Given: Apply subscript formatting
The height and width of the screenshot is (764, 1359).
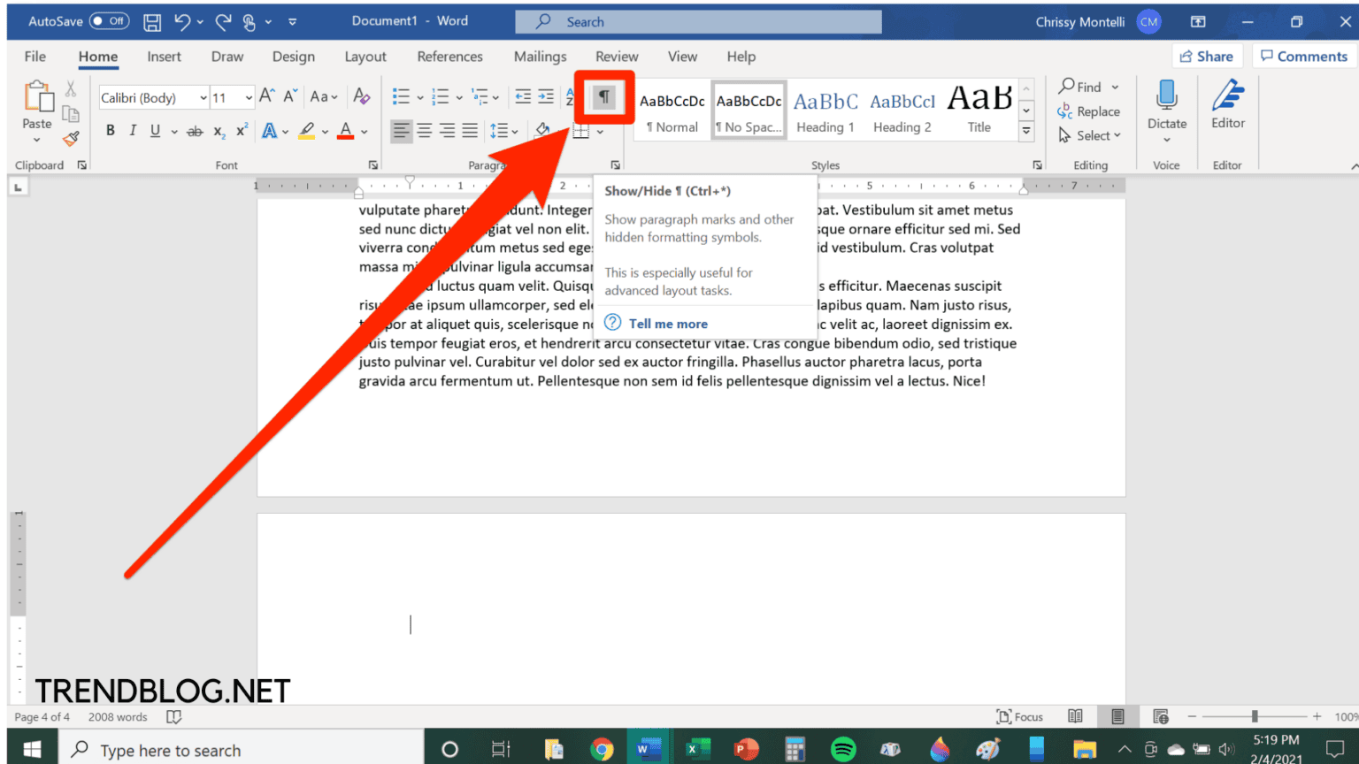Looking at the screenshot, I should click(218, 130).
